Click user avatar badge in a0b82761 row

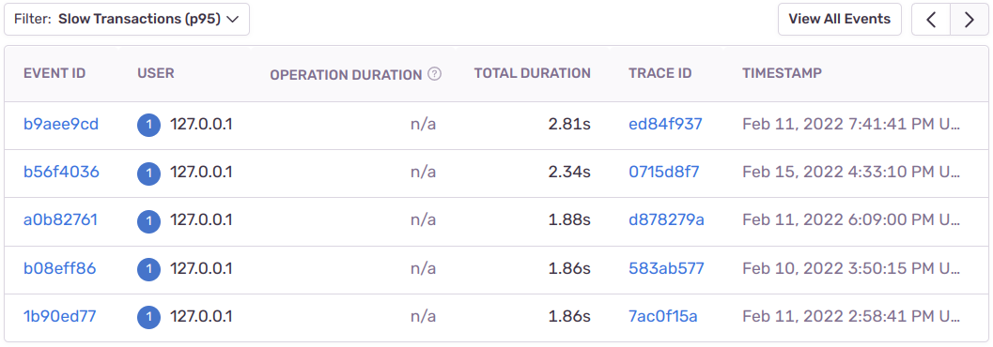coord(148,220)
